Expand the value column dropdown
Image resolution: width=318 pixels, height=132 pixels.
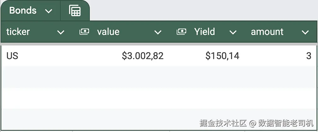coord(158,32)
